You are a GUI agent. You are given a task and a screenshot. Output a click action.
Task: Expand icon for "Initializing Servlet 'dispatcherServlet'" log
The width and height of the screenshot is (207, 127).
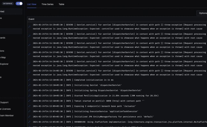tap(29, 85)
